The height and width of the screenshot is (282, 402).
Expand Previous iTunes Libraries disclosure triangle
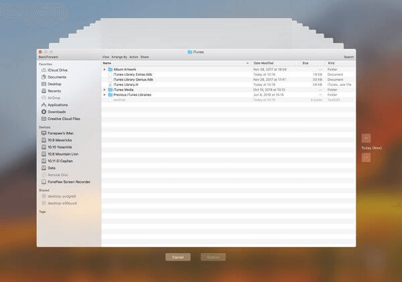click(x=105, y=95)
